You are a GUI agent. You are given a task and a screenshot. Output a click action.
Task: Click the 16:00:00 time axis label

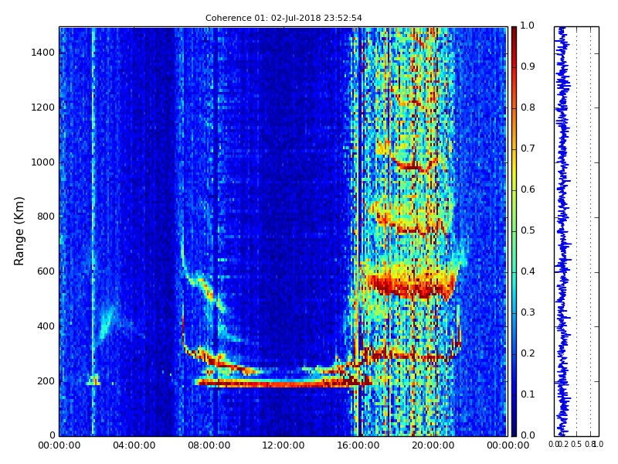pos(358,445)
